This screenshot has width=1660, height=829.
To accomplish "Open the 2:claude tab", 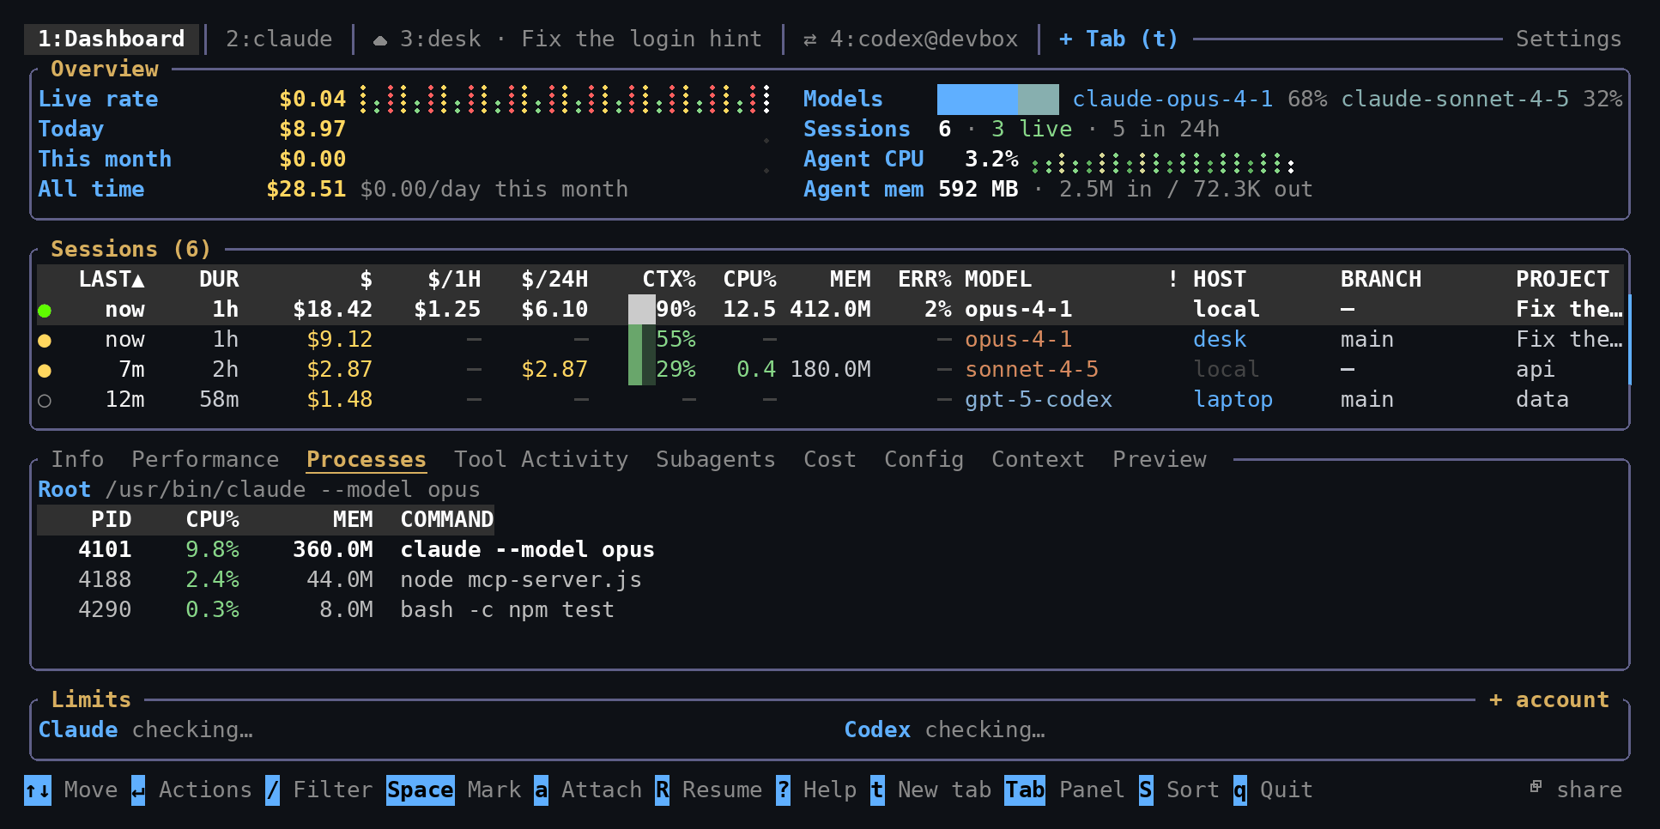I will pos(279,39).
